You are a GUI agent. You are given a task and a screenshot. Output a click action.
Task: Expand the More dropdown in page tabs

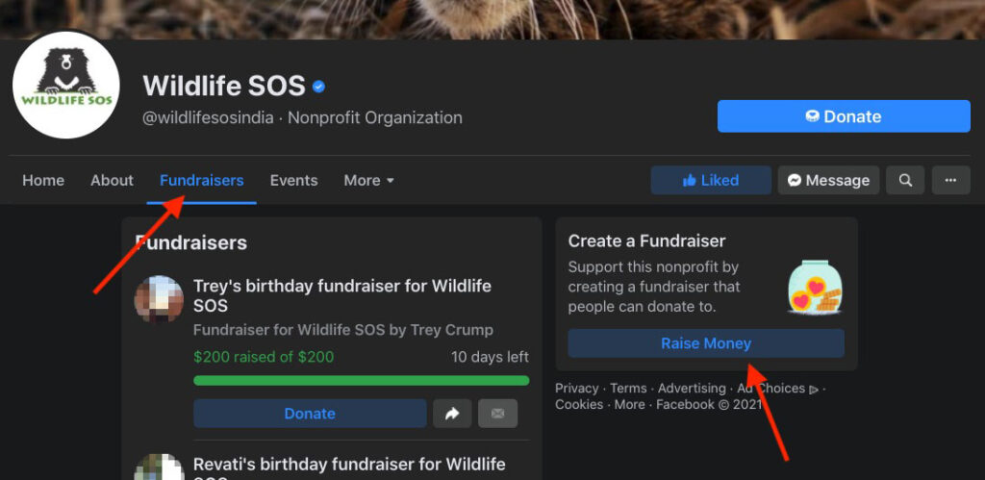[x=369, y=180]
